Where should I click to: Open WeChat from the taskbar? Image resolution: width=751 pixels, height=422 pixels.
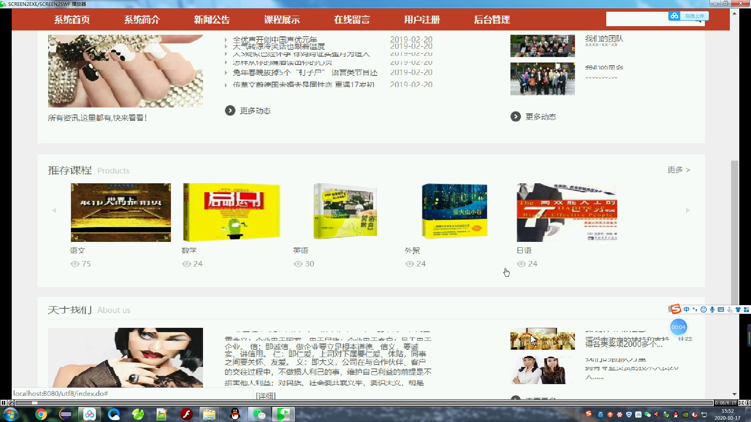(259, 414)
